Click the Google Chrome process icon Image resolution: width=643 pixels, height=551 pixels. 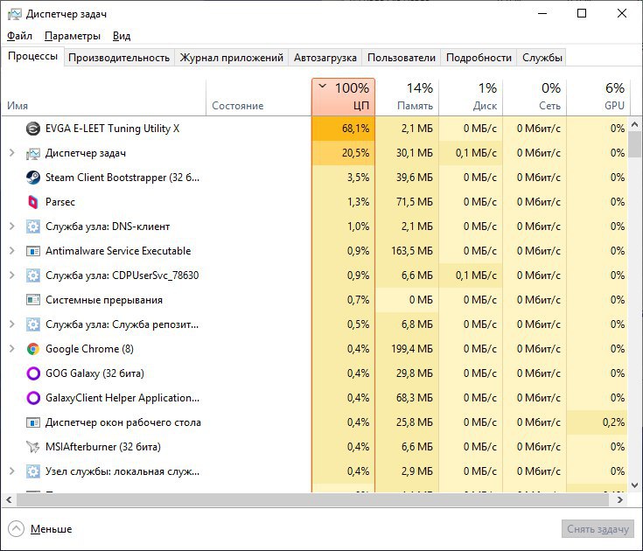tap(33, 349)
